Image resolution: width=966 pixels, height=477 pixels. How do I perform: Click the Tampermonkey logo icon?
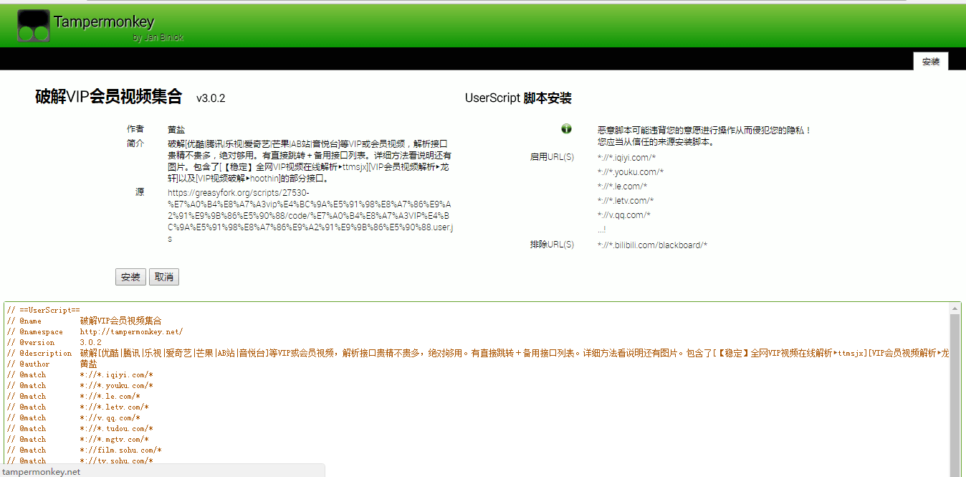point(34,25)
